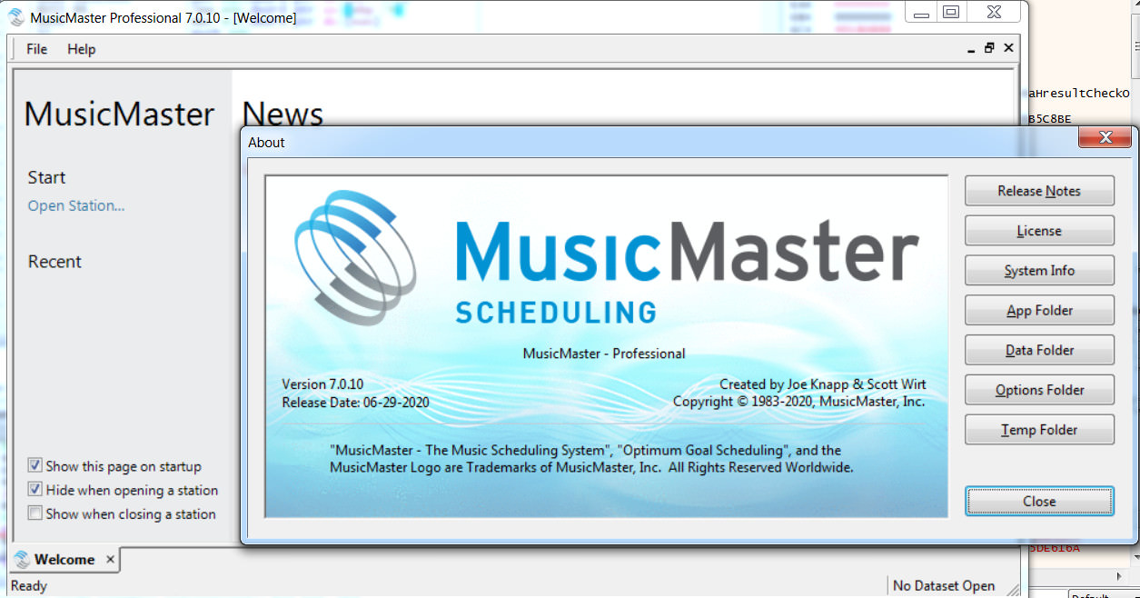Image resolution: width=1140 pixels, height=598 pixels.
Task: Open the Temp Folder
Action: click(1039, 430)
